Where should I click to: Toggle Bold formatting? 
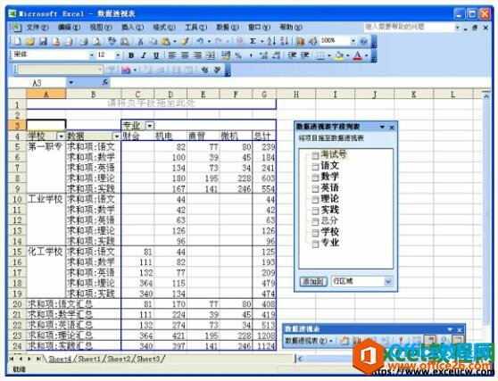(131, 55)
